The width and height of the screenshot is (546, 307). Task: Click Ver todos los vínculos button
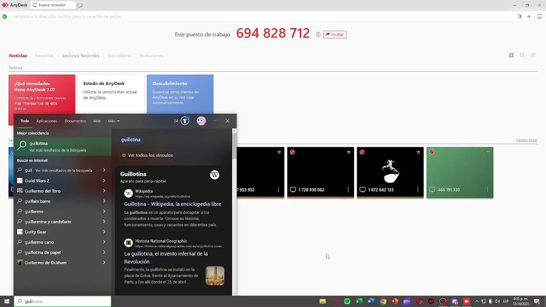coord(148,155)
